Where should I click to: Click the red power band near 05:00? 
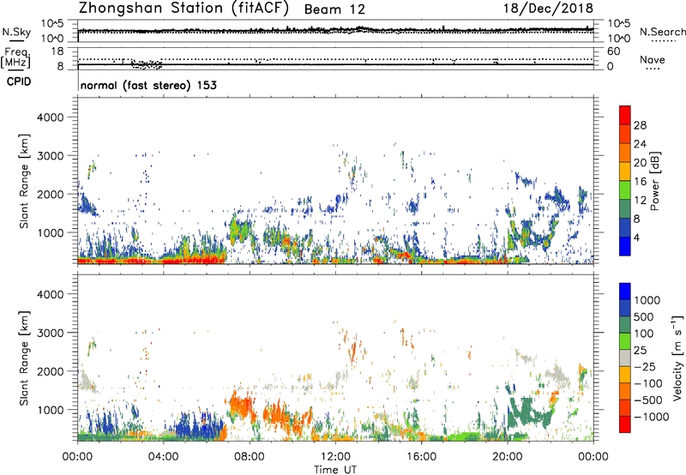[192, 261]
